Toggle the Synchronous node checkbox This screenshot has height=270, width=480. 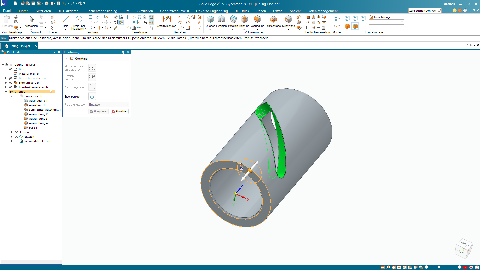pos(51,92)
